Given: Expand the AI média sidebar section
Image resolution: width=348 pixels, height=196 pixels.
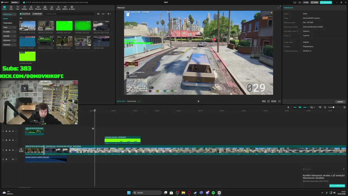Looking at the screenshot, I should [x=9, y=32].
